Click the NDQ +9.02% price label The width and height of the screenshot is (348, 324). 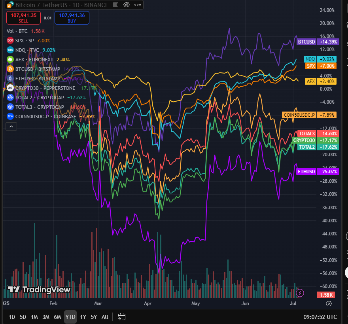click(320, 59)
